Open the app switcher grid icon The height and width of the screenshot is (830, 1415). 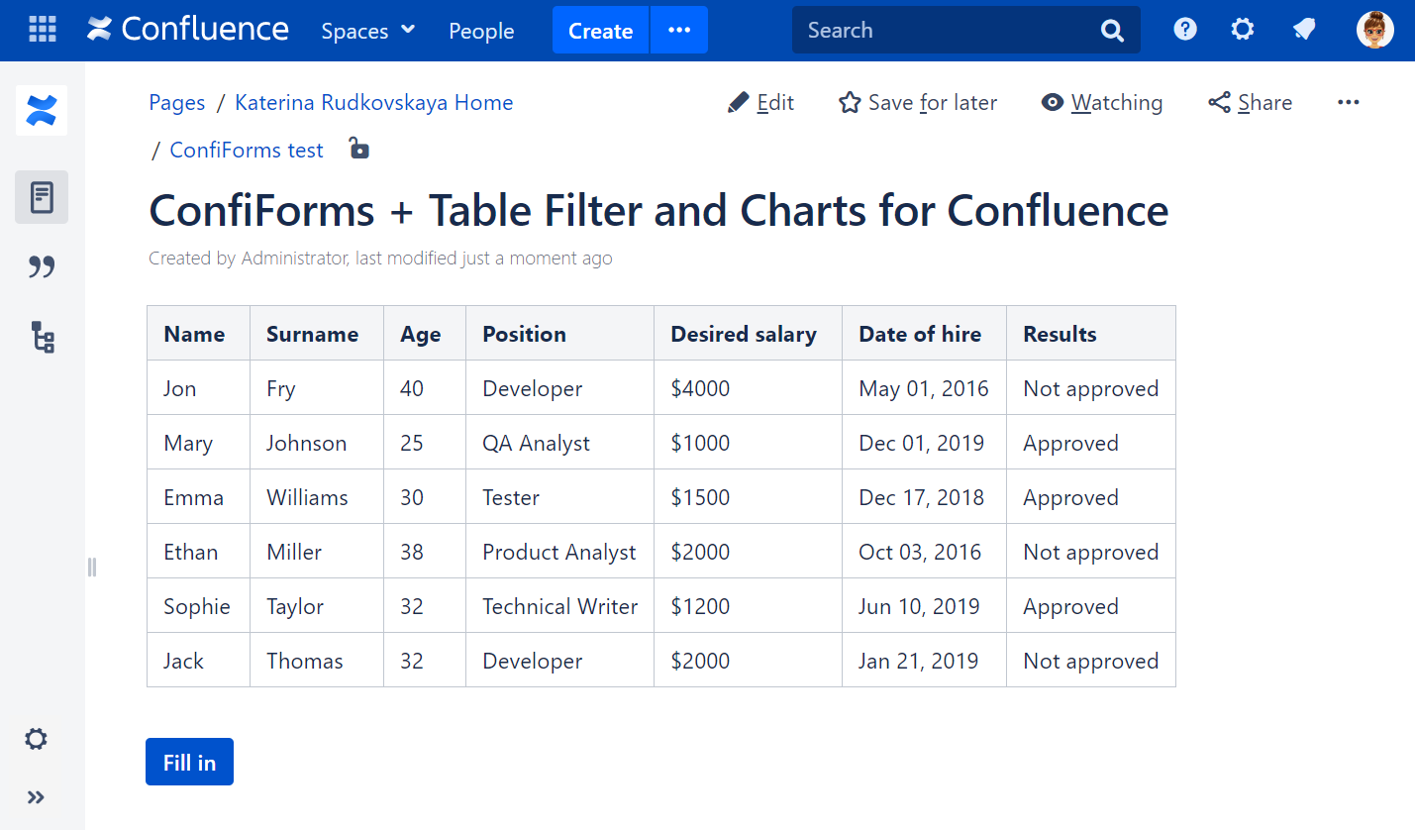coord(42,30)
